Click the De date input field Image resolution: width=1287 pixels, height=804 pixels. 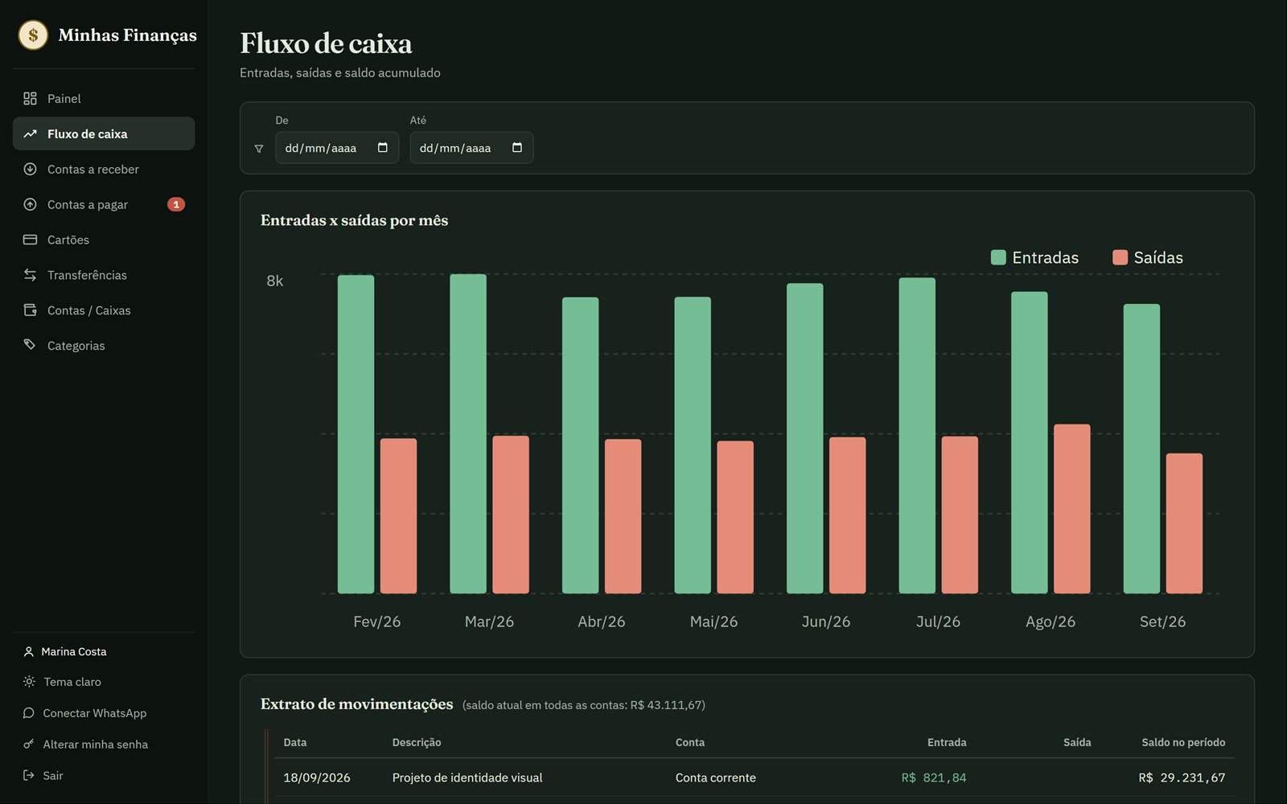click(337, 147)
